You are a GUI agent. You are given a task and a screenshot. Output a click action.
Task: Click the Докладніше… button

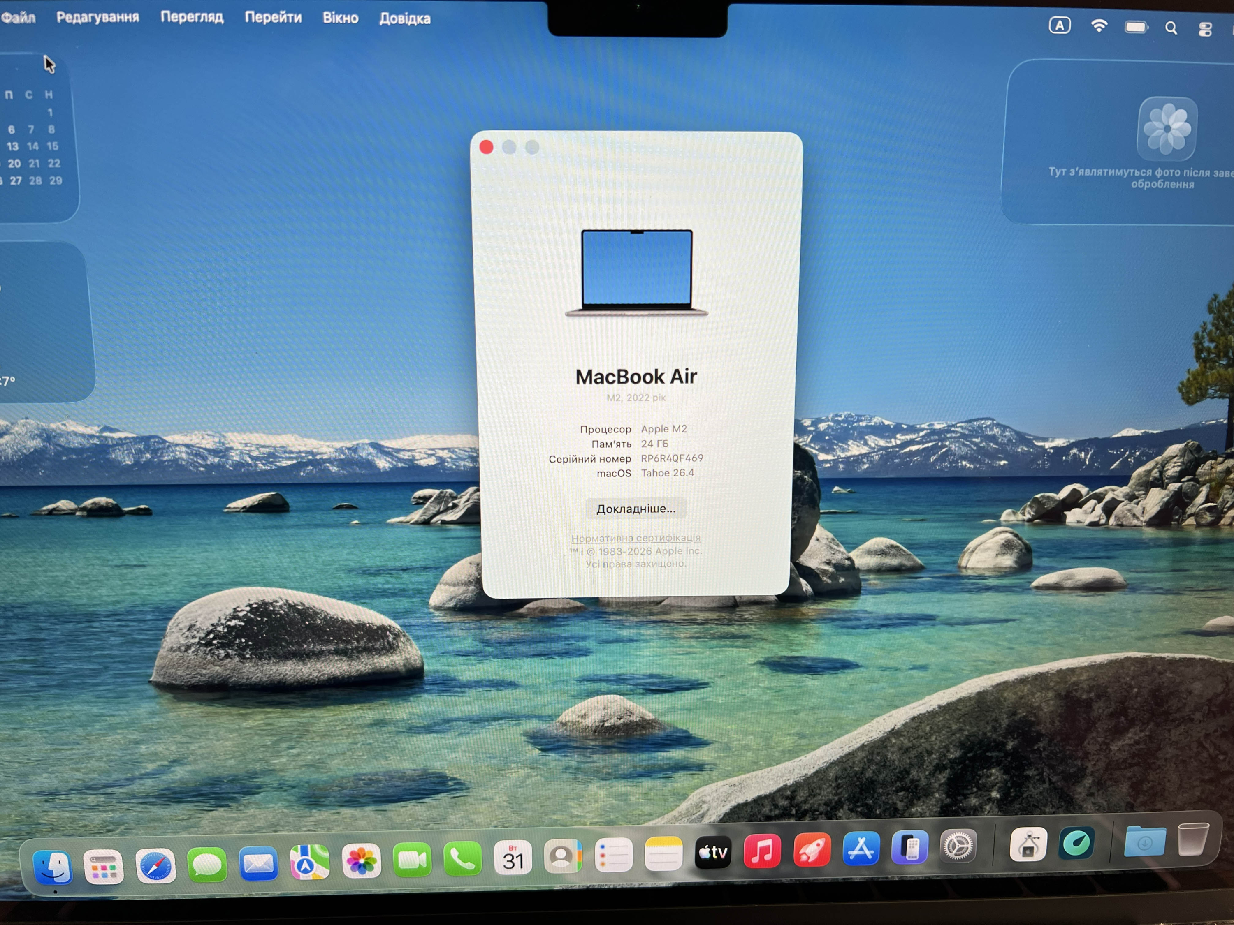(x=636, y=509)
